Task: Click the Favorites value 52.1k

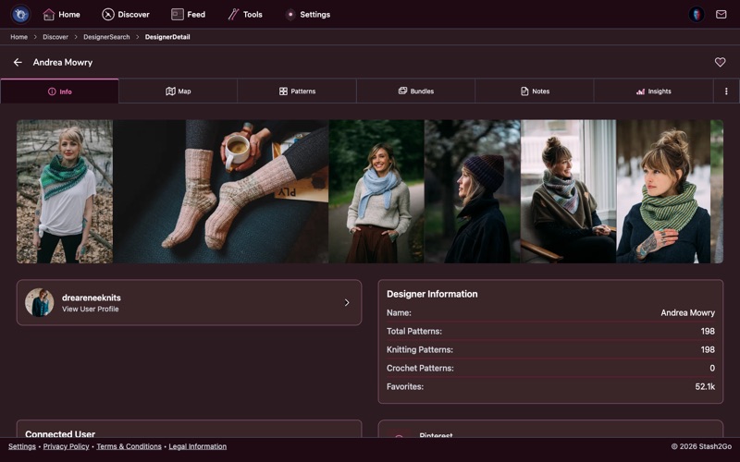Action: point(705,386)
